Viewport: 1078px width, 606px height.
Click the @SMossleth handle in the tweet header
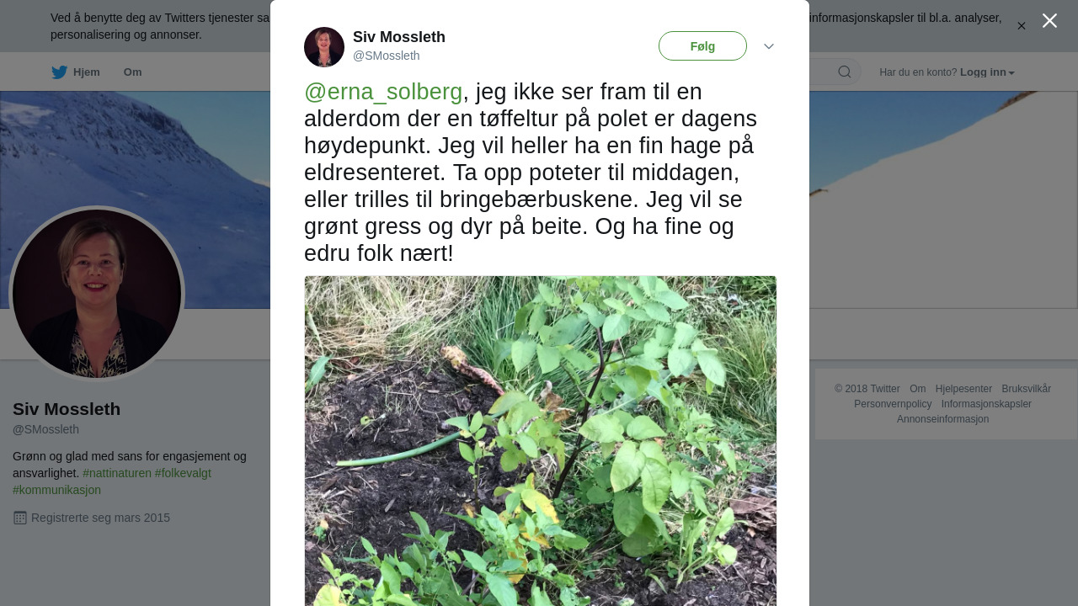[386, 56]
